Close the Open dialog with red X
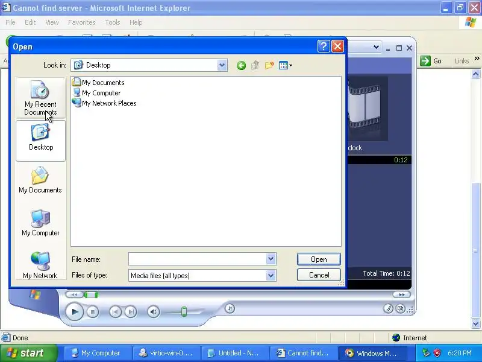This screenshot has height=362, width=482. pyautogui.click(x=337, y=46)
